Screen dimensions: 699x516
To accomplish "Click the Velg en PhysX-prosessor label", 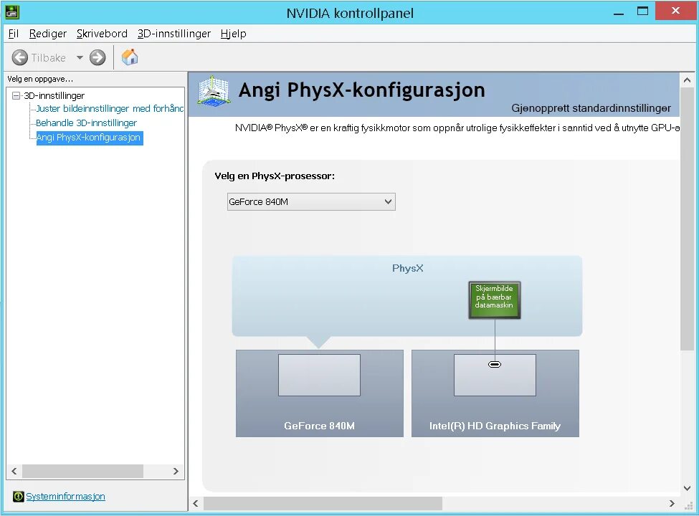I will (275, 176).
